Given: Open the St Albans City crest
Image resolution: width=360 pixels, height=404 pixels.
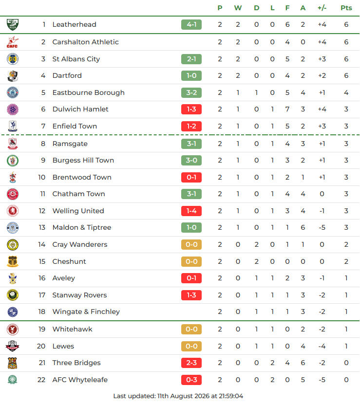Looking at the screenshot, I should pyautogui.click(x=12, y=59).
